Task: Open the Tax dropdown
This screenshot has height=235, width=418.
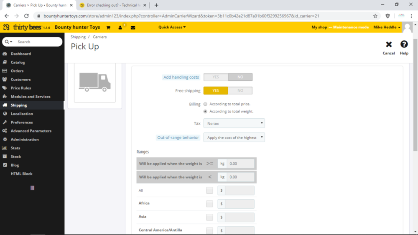Action: point(234,123)
